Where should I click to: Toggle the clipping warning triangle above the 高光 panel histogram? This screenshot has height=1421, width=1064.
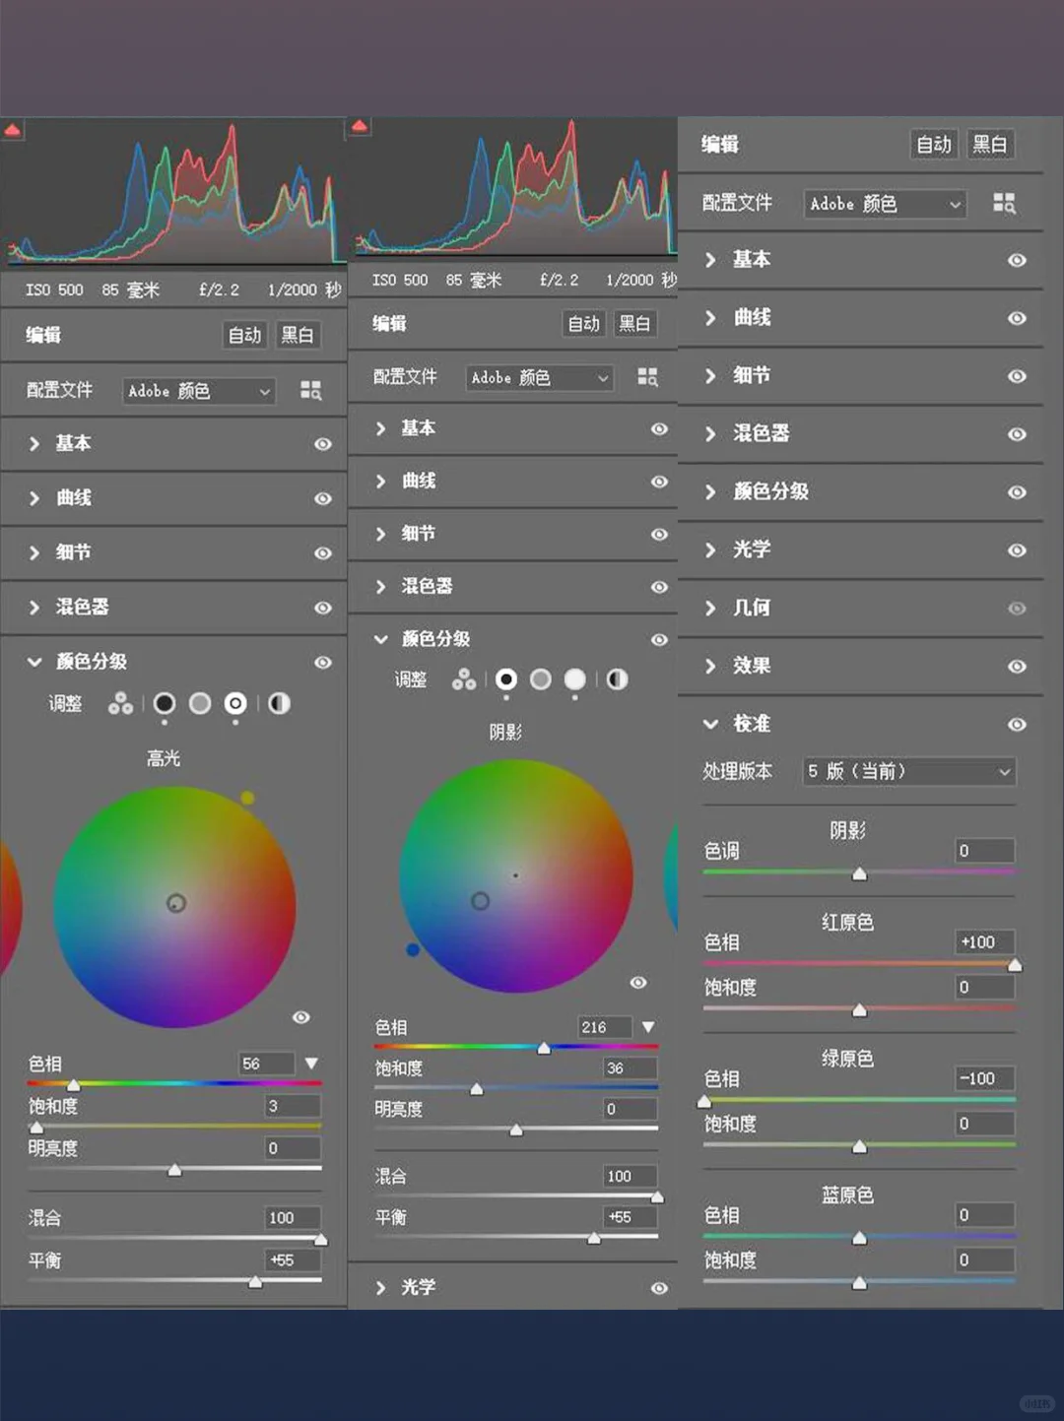coord(12,130)
